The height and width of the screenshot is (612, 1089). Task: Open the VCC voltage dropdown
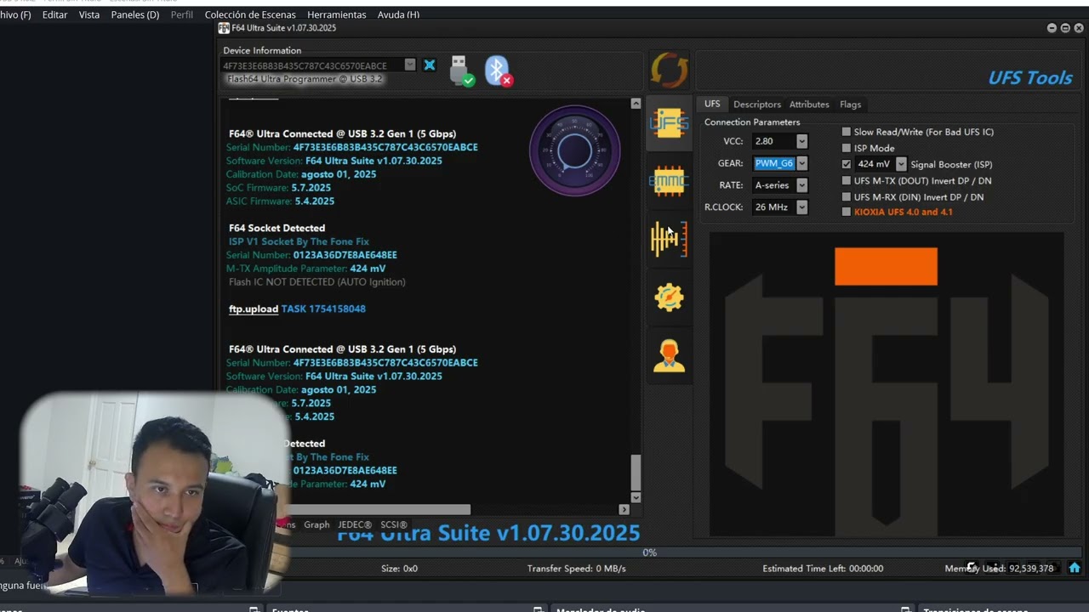(x=801, y=141)
